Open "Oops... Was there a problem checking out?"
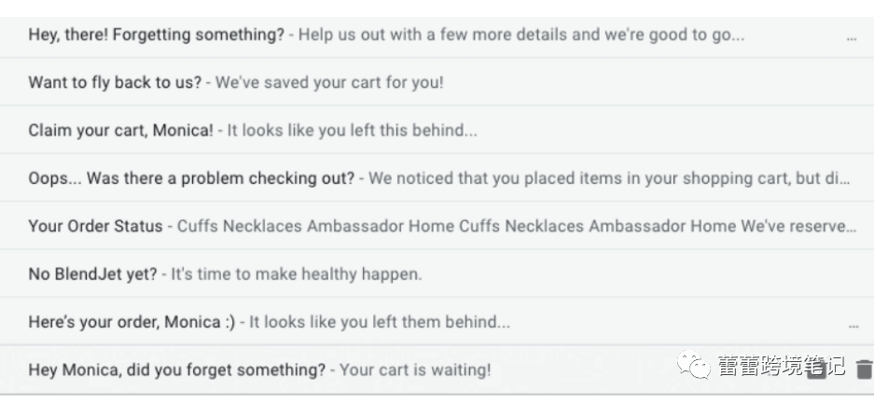Image resolution: width=874 pixels, height=404 pixels. point(191,178)
